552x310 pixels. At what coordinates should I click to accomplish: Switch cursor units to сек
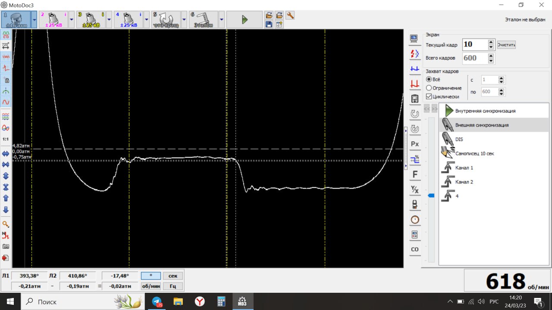pyautogui.click(x=172, y=276)
